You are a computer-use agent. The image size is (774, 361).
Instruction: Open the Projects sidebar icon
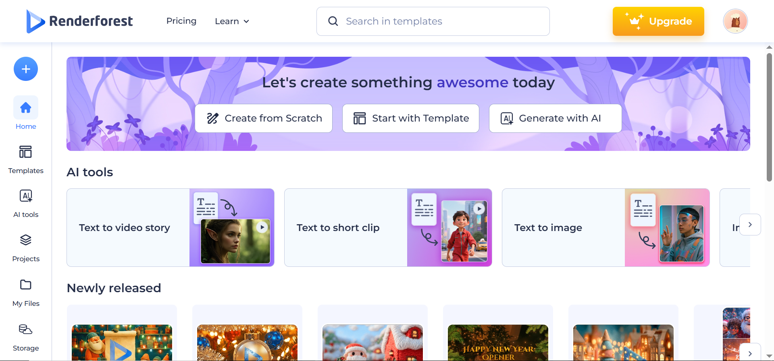click(26, 240)
